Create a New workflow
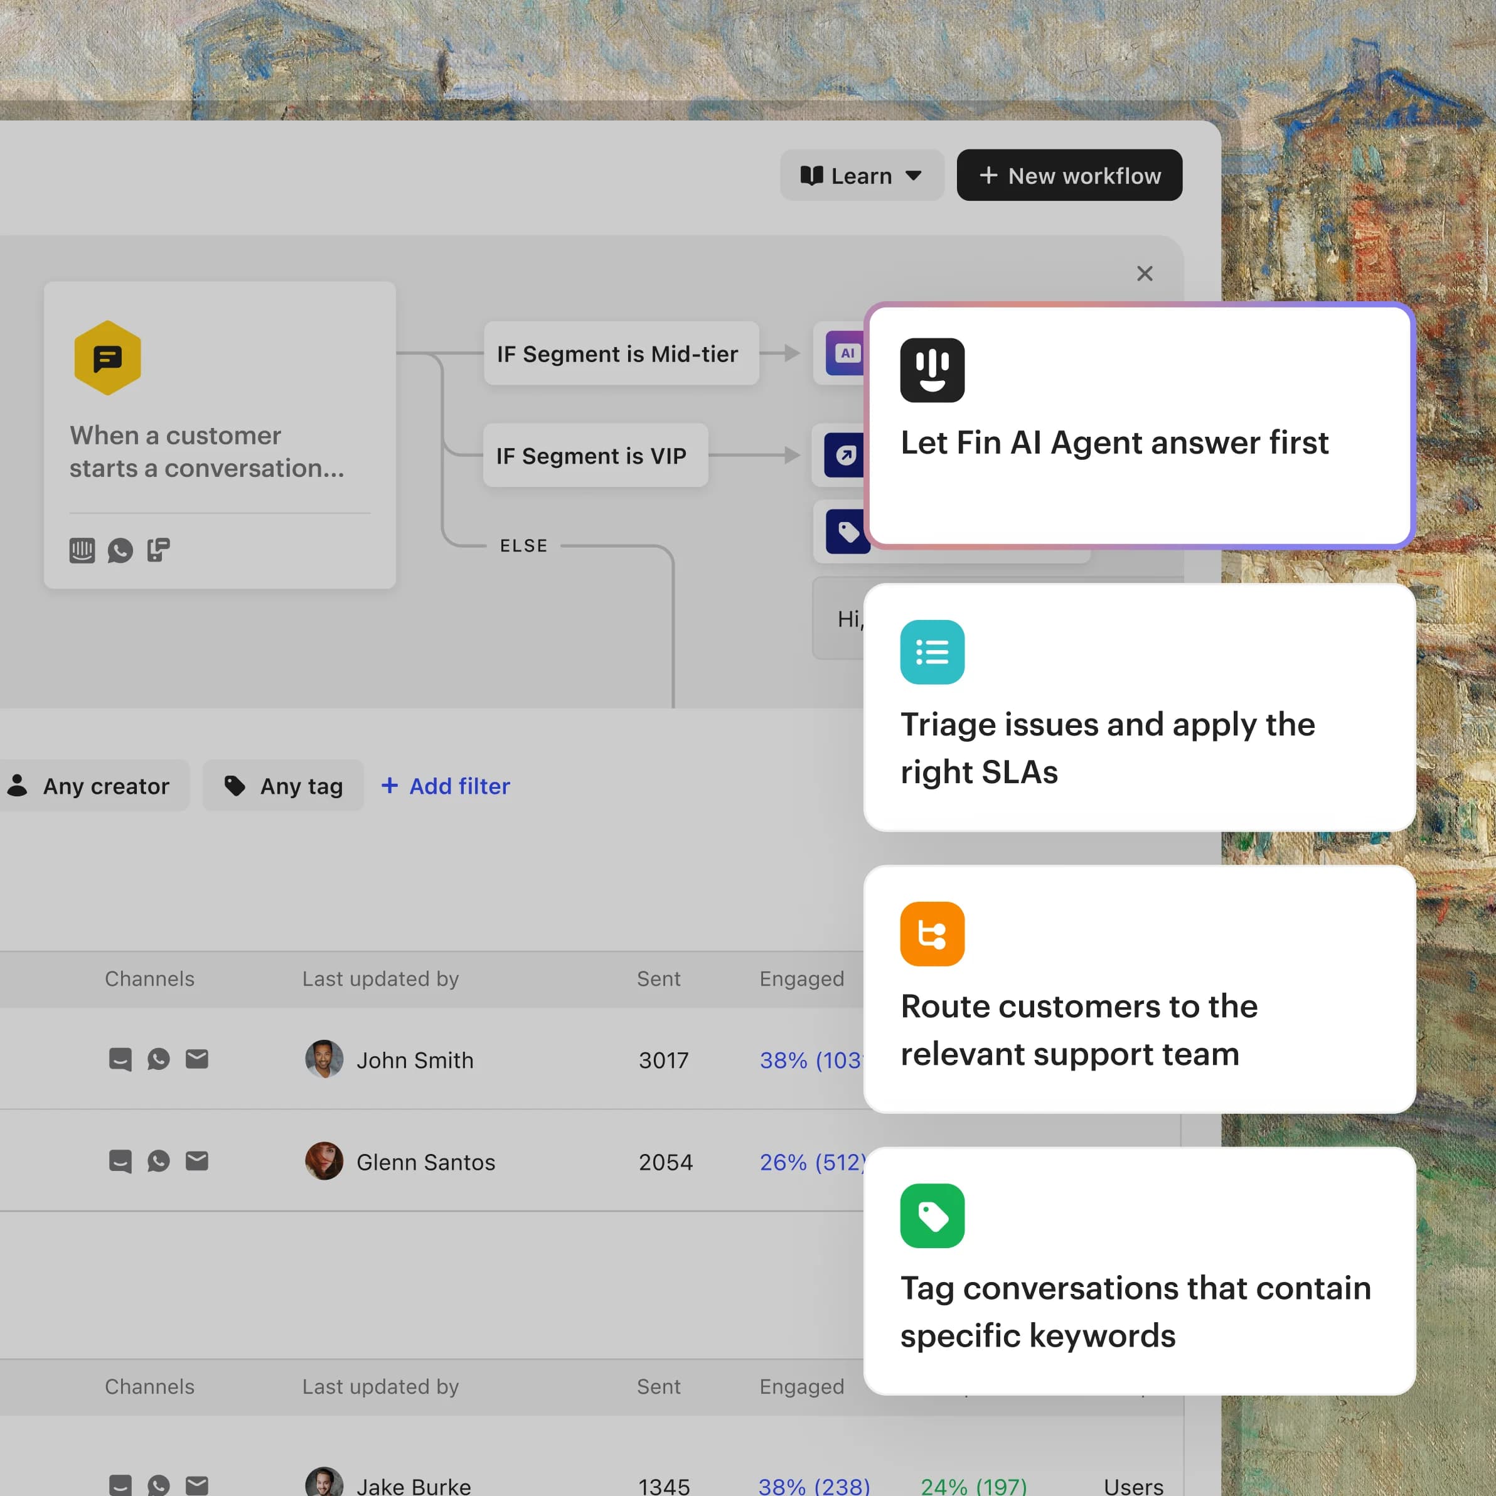Viewport: 1496px width, 1496px height. point(1069,175)
